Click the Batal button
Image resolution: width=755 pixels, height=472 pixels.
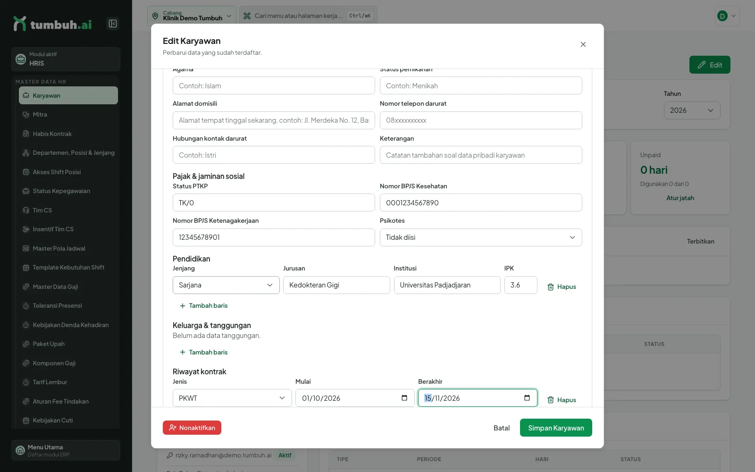(502, 428)
